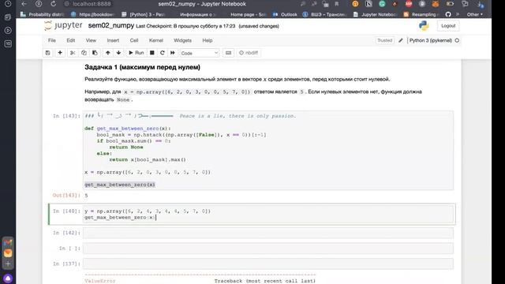Open the Probability distri bookmark

coord(43,14)
